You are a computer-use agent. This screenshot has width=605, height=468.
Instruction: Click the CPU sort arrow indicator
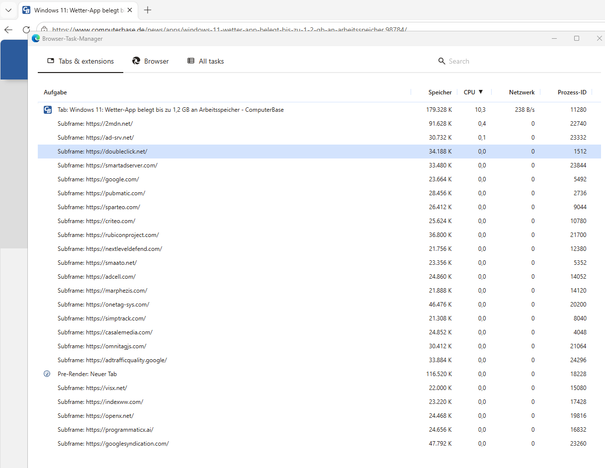481,92
